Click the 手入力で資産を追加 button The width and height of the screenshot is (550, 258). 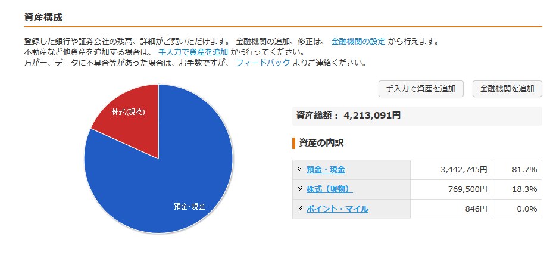[421, 88]
